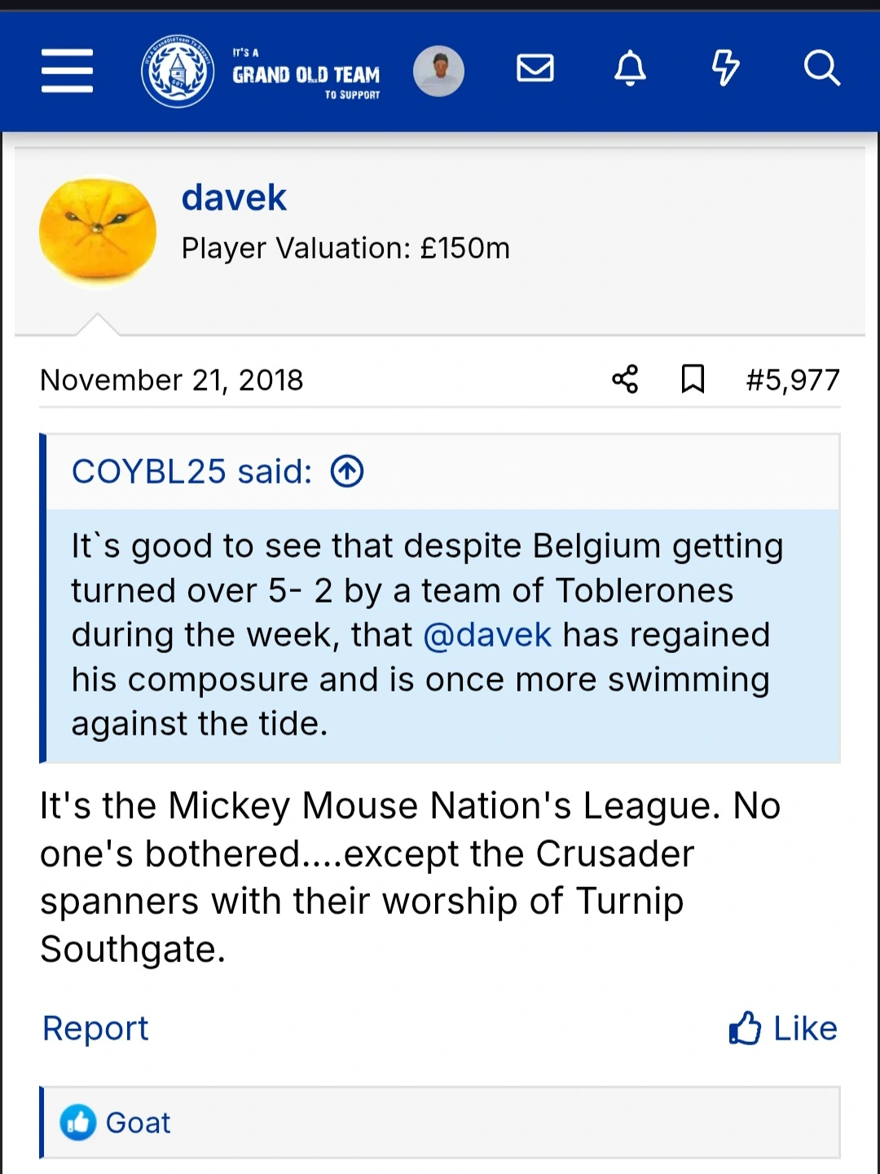Click the Grand Old Team text banner

click(x=306, y=75)
